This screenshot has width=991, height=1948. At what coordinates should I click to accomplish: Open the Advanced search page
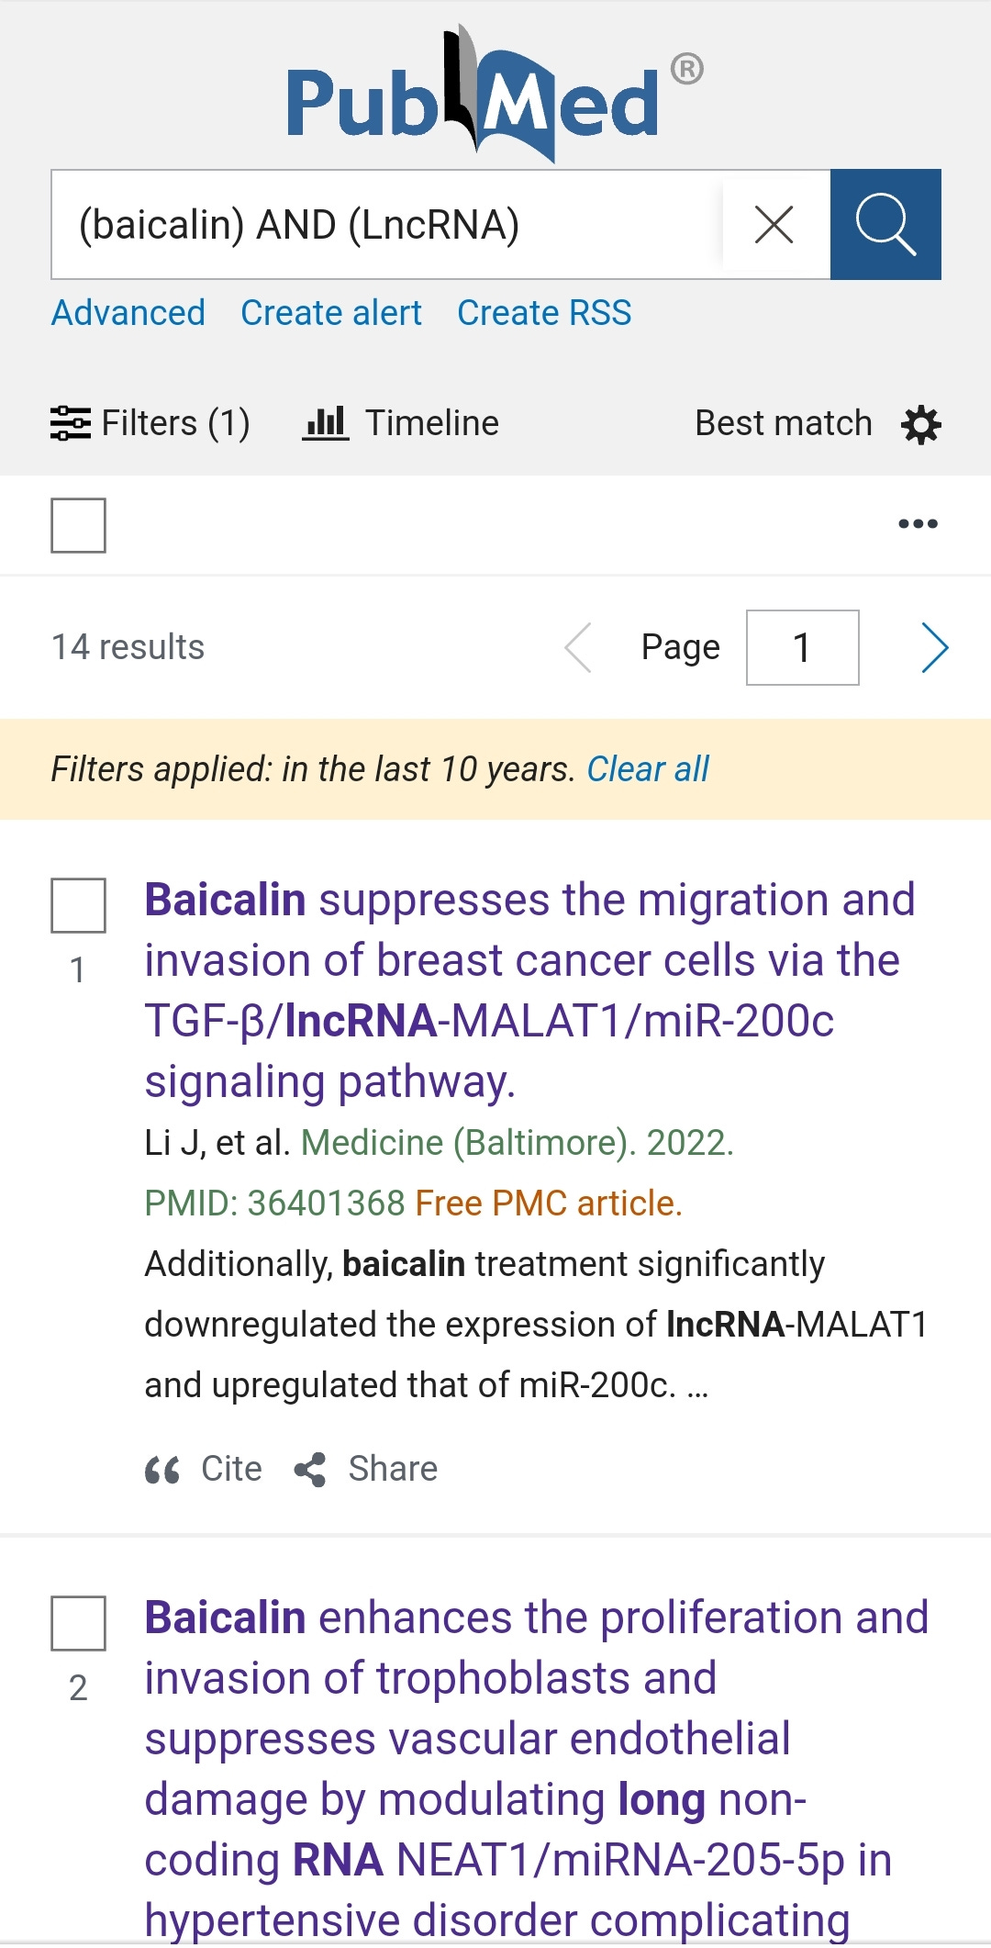point(128,313)
